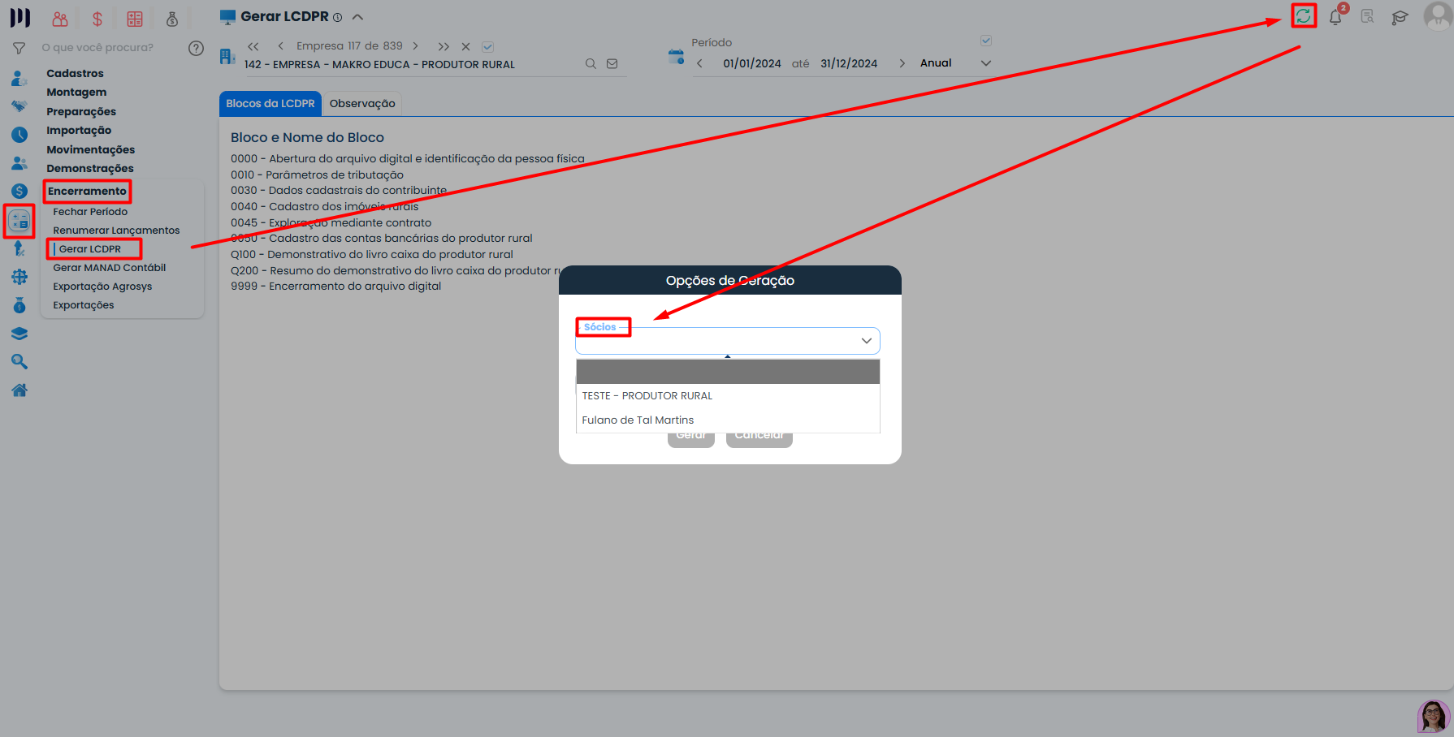
Task: Go to last company with double-right arrows
Action: [x=444, y=46]
